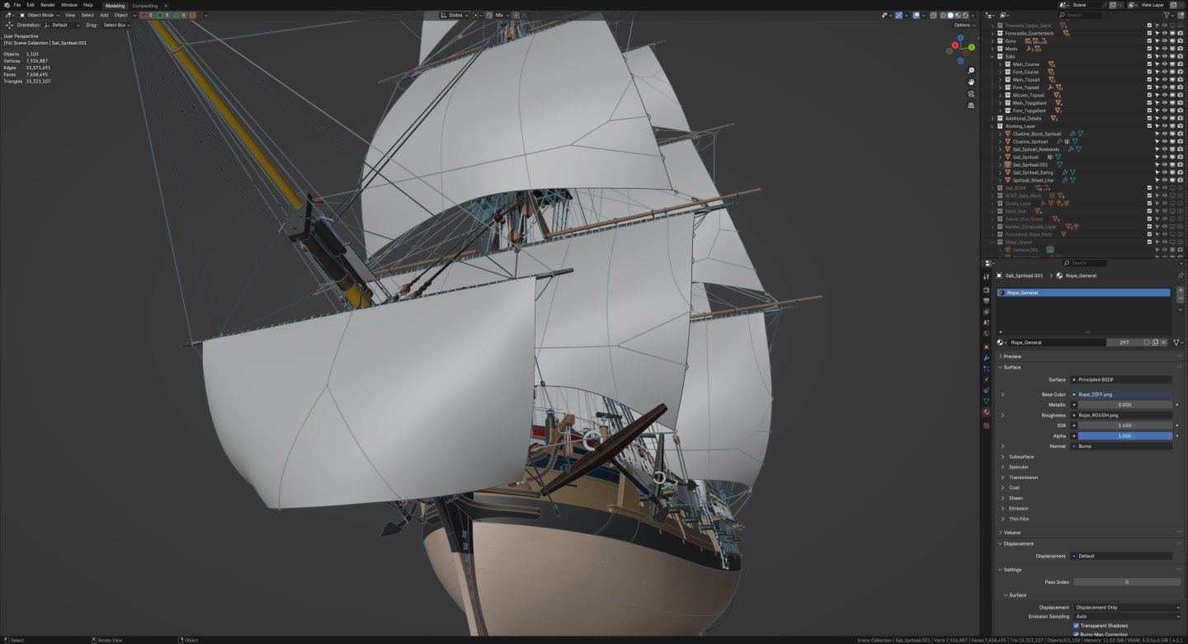The image size is (1188, 644).
Task: Open the Global transform orientation dropdown
Action: click(x=454, y=15)
